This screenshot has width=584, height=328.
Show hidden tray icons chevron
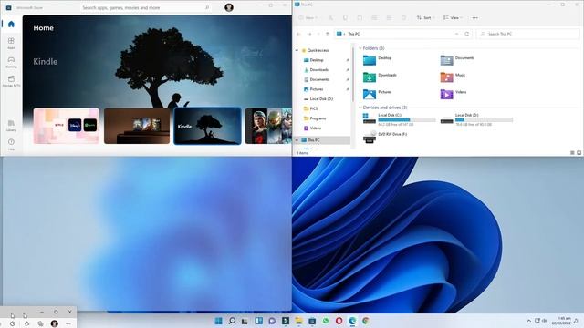coord(529,321)
